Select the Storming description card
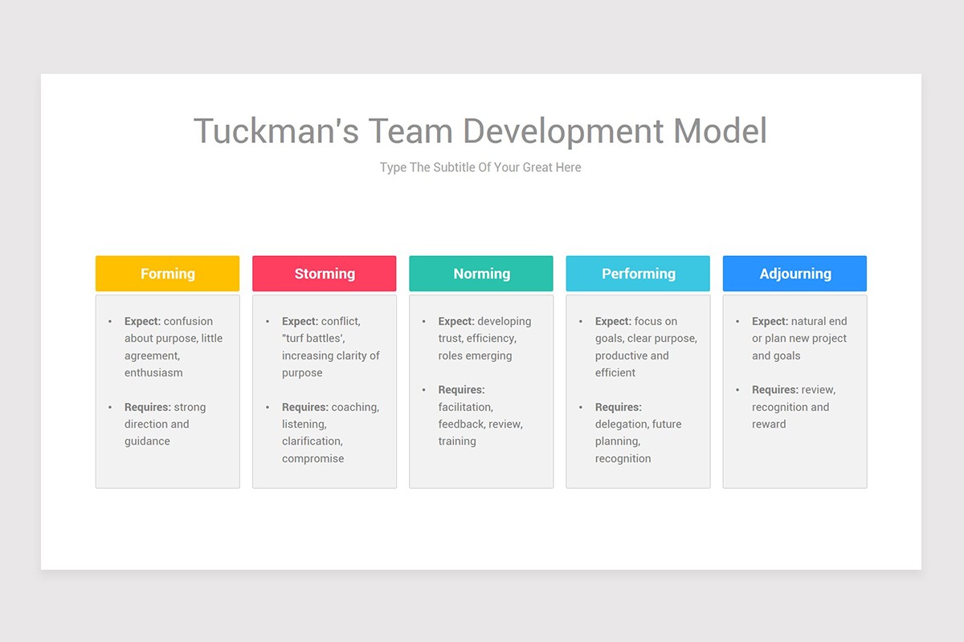This screenshot has width=964, height=642. coord(324,391)
